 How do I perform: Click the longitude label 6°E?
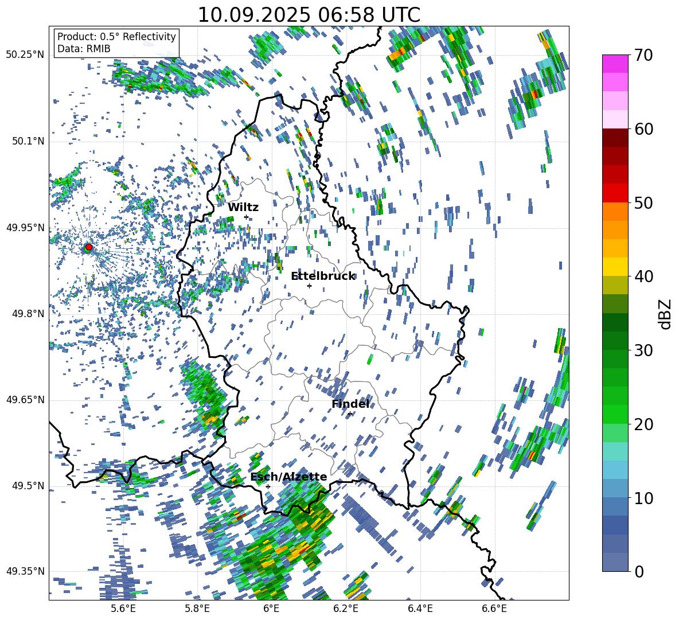coord(271,609)
